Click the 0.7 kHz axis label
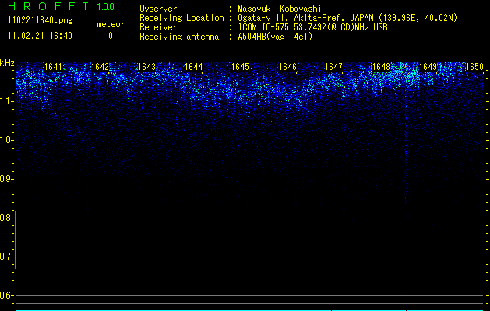Screen dimensions: 490x311 6,257
